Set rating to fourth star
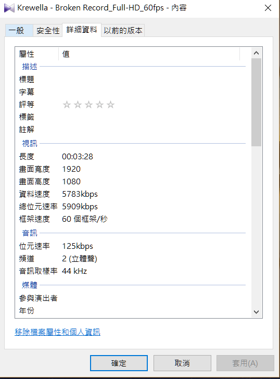Screen dimensions: 280x379 [99, 105]
